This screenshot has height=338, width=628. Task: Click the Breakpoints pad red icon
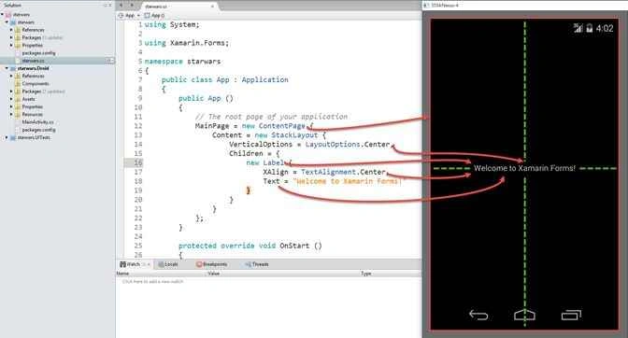[199, 264]
